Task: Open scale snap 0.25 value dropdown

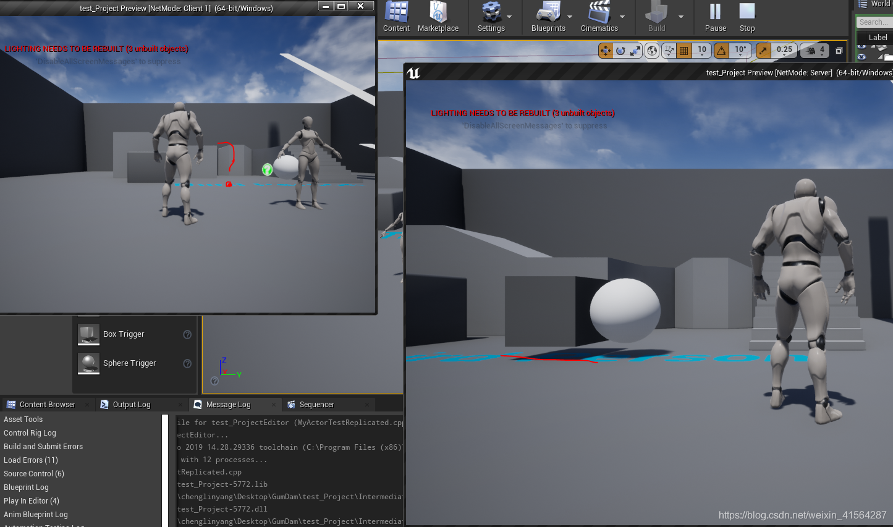Action: [x=784, y=51]
